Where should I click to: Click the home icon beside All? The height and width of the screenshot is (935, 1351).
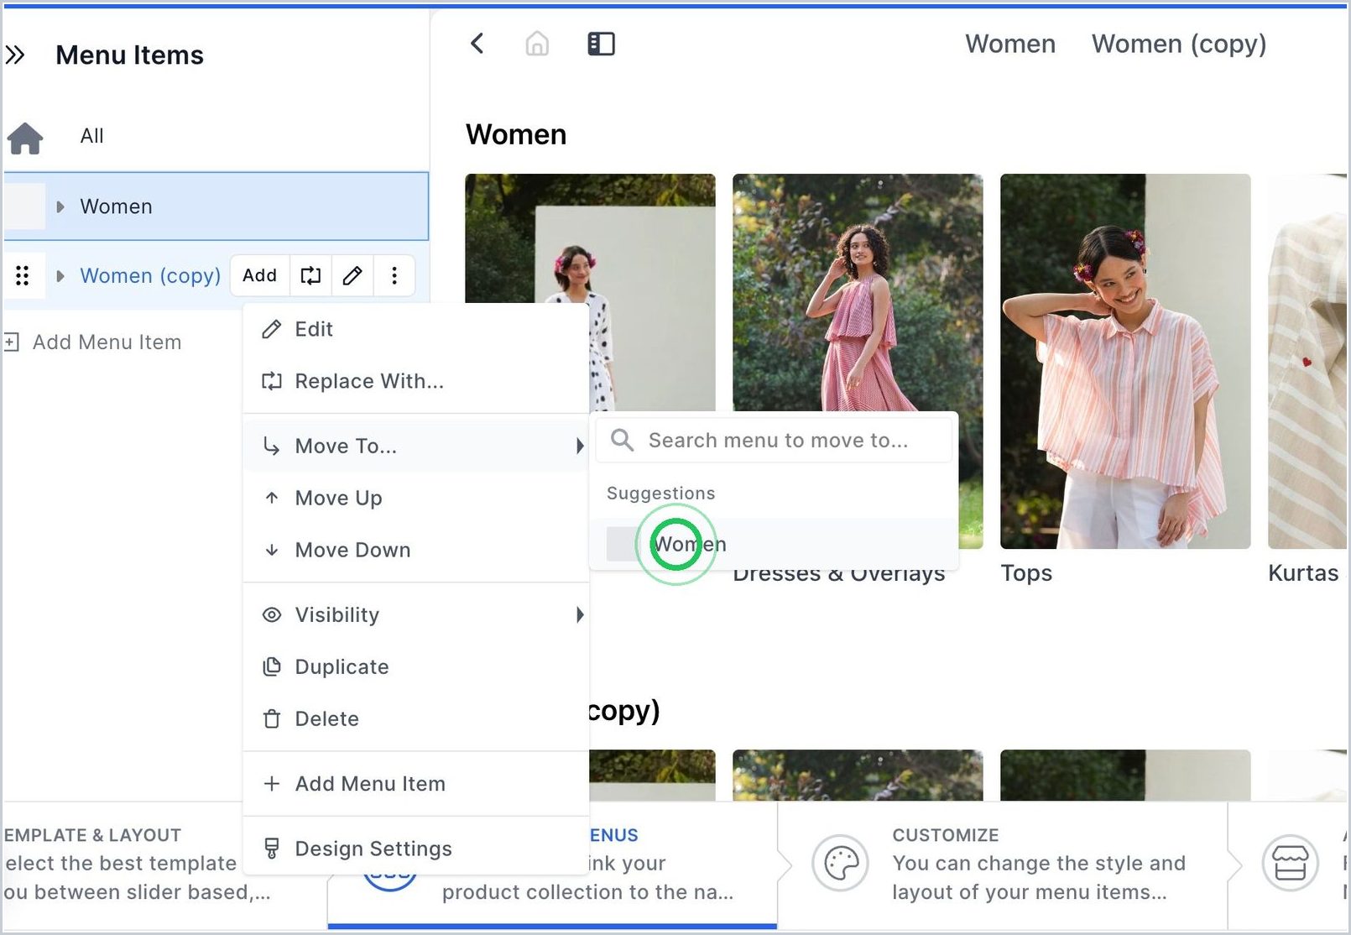(25, 138)
